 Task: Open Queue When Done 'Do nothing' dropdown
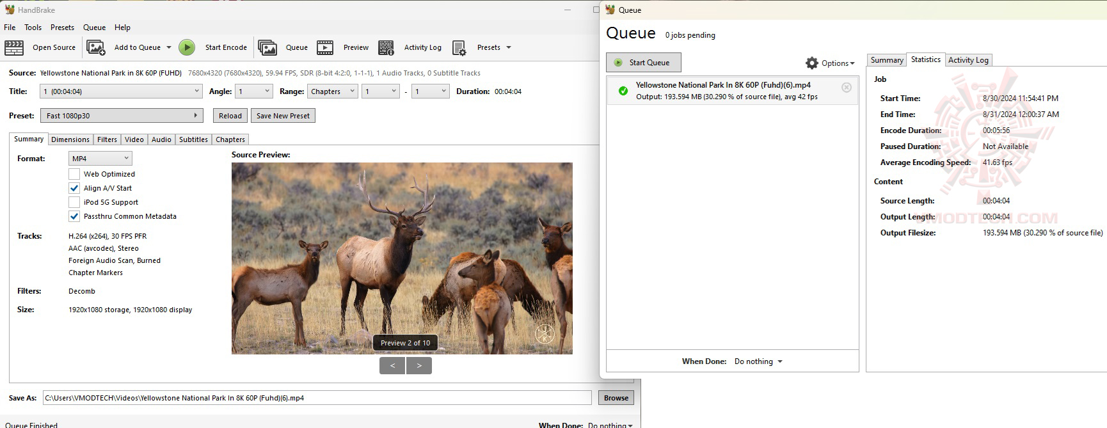coord(758,361)
